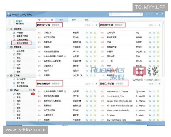
Task: Select song 以爱之名 in 新歌TOP100
Action: (x=48, y=33)
